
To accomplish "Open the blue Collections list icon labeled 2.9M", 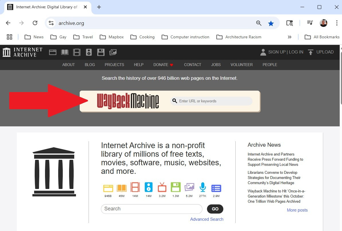I will (216, 188).
